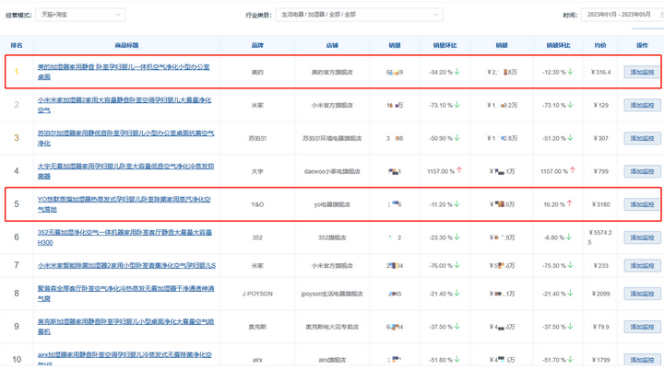The width and height of the screenshot is (664, 370).
Task: Click the 美的官方旗舰店 store cell
Action: point(332,72)
